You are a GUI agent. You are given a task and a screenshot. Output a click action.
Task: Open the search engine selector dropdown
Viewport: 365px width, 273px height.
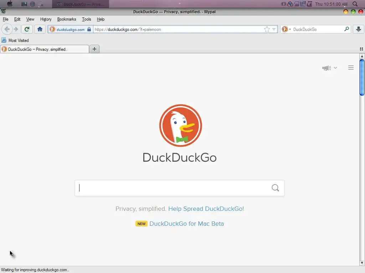[x=286, y=29]
